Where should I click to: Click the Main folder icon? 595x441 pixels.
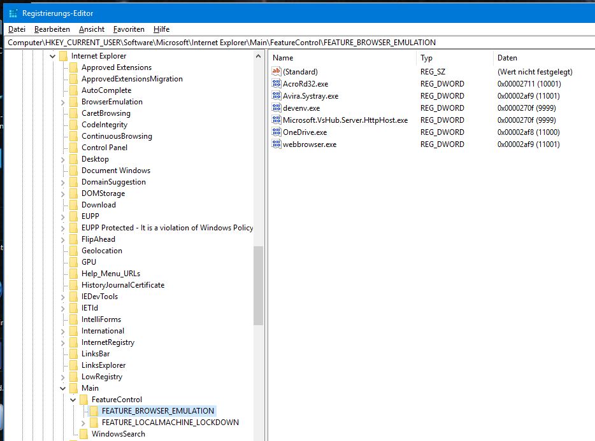click(74, 388)
